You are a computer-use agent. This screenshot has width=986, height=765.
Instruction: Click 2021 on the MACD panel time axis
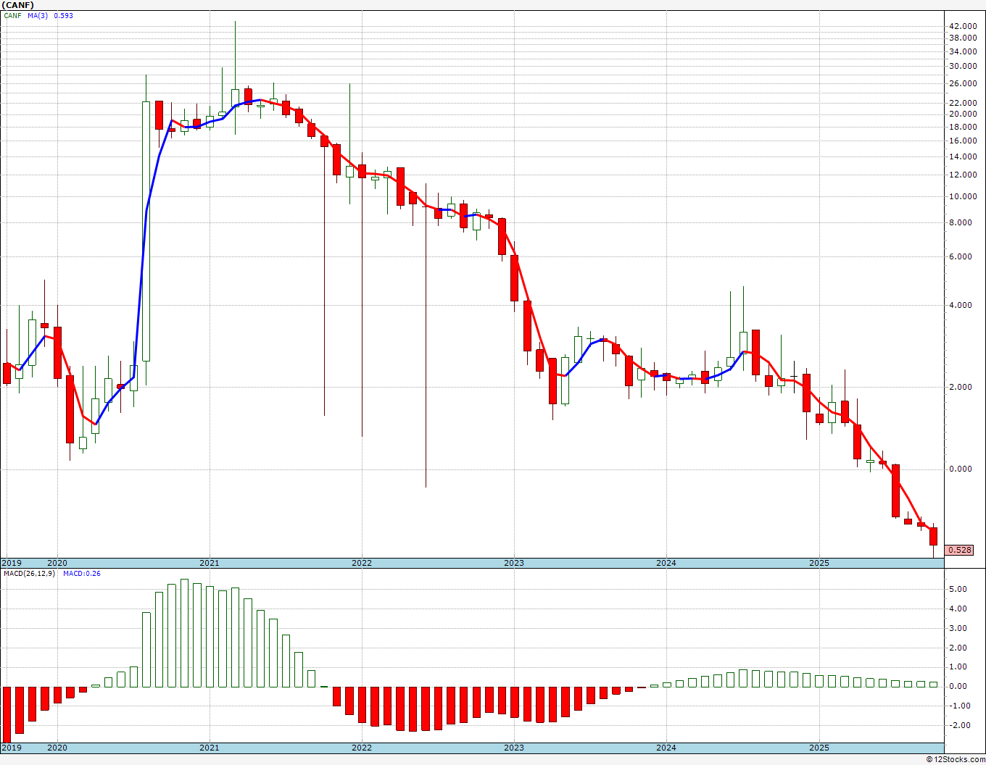coord(209,748)
